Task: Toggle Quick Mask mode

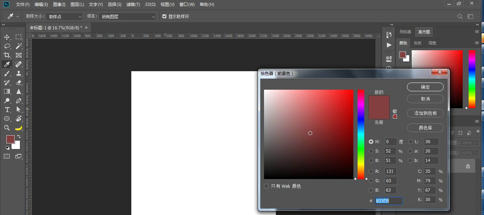Action: [7, 156]
